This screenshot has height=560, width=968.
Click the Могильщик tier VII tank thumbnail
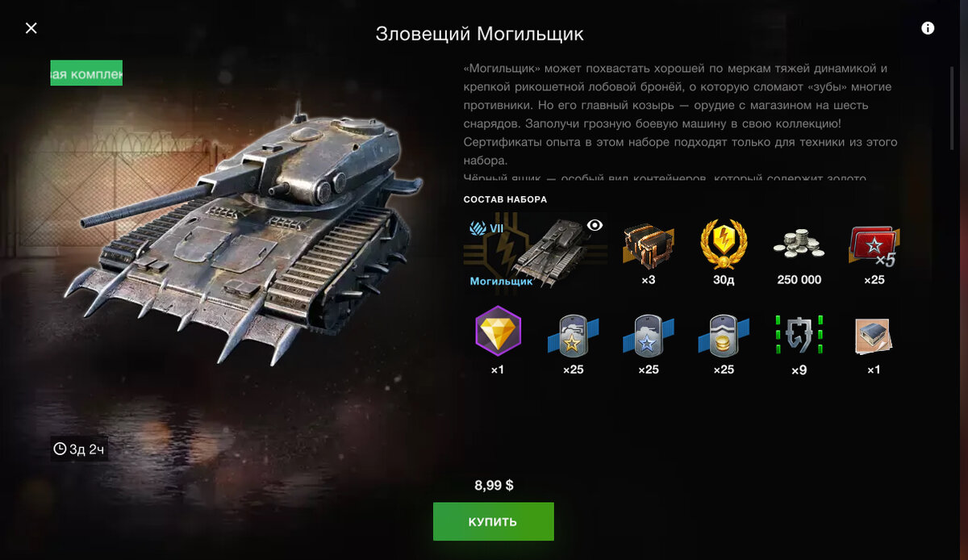[536, 252]
